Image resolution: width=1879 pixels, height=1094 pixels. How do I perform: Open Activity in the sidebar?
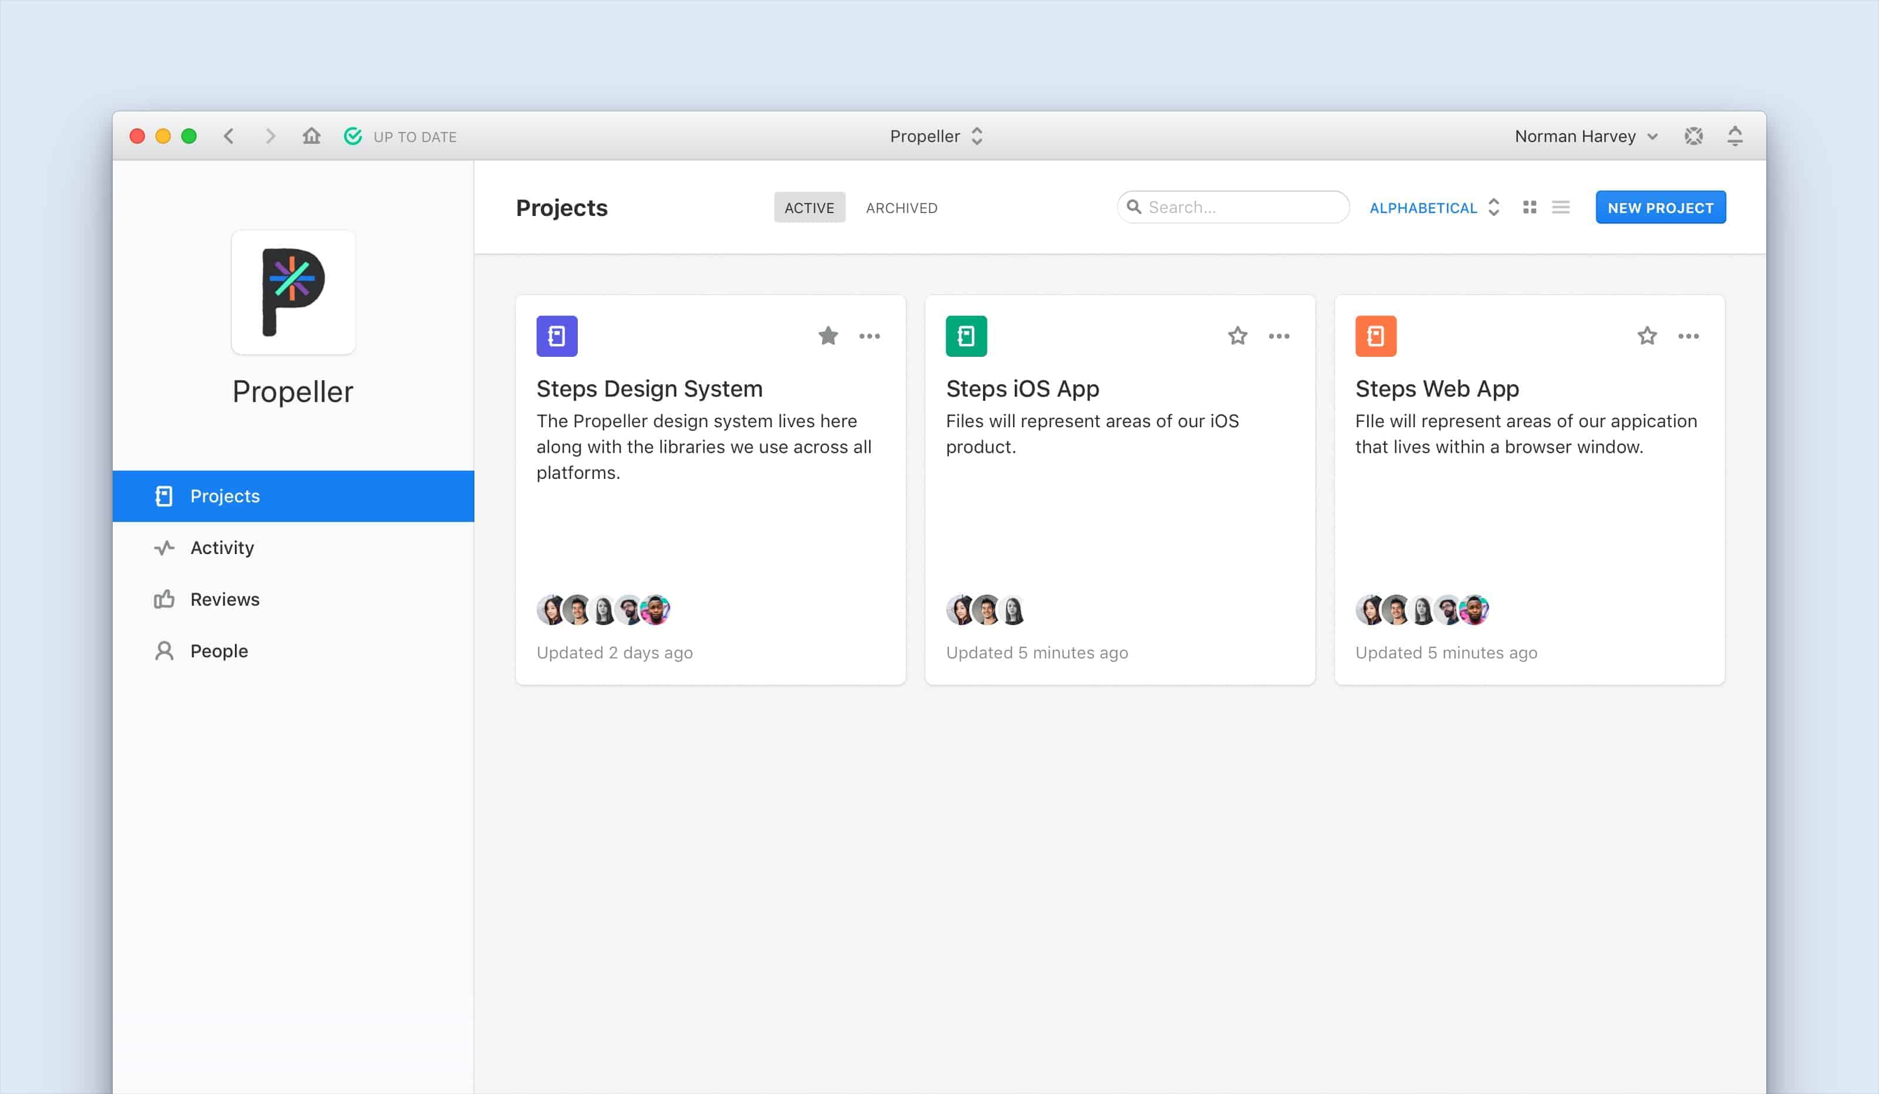pyautogui.click(x=293, y=548)
